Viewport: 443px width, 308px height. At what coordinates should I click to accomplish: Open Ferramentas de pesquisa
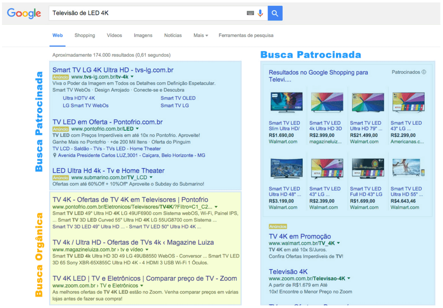tap(246, 35)
